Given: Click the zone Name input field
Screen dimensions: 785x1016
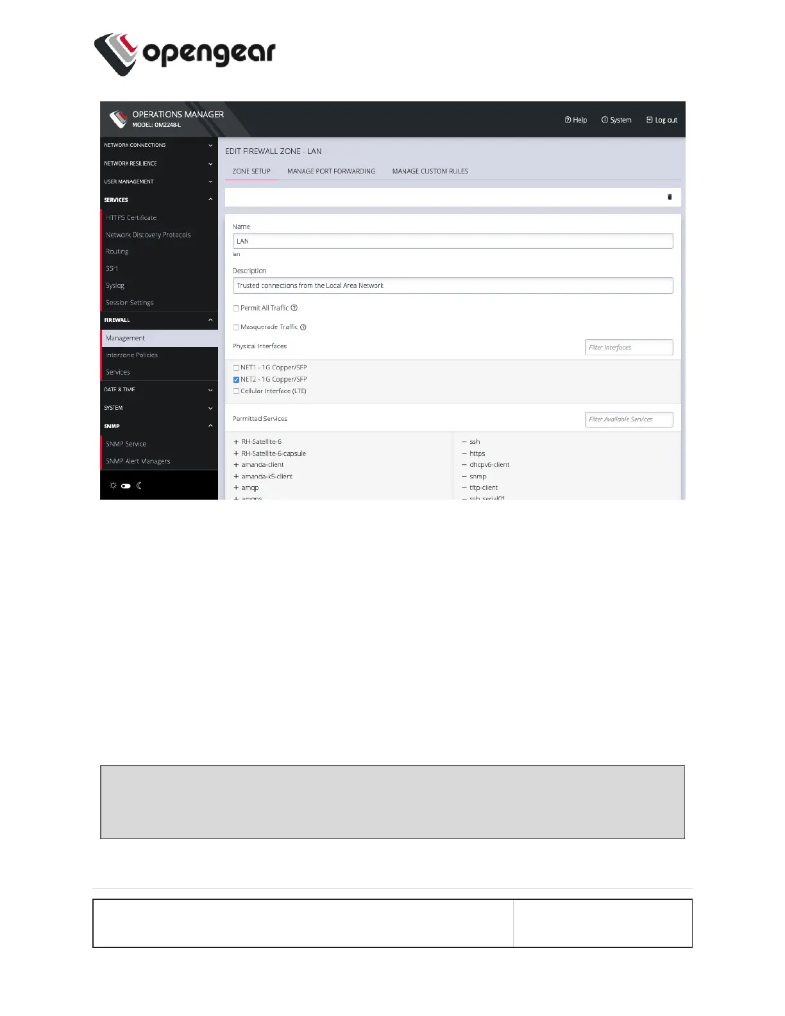Looking at the screenshot, I should click(x=453, y=241).
